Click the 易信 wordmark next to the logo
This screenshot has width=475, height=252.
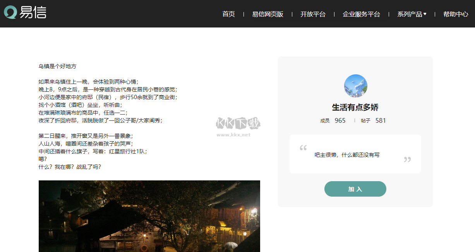(x=33, y=13)
